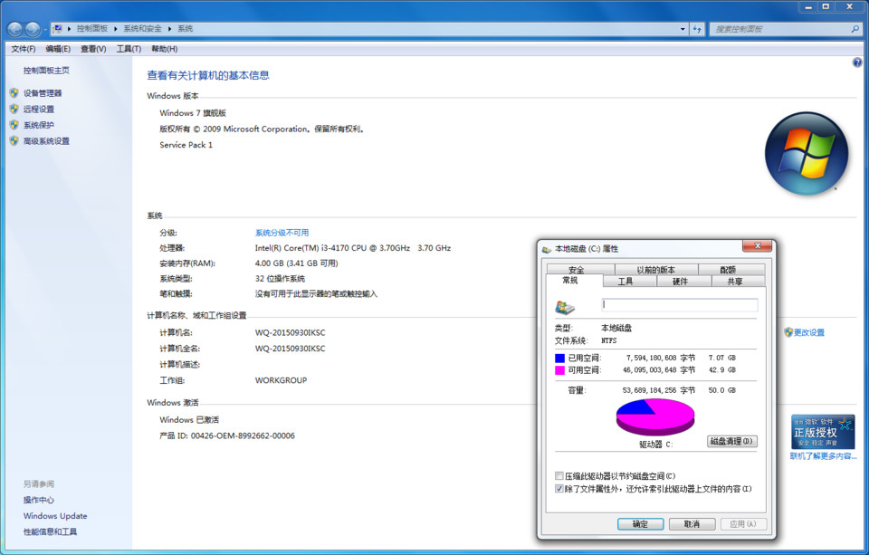Click the Intel(R) Core(TM) i3-4170 processor text
The height and width of the screenshot is (555, 869).
(x=353, y=248)
